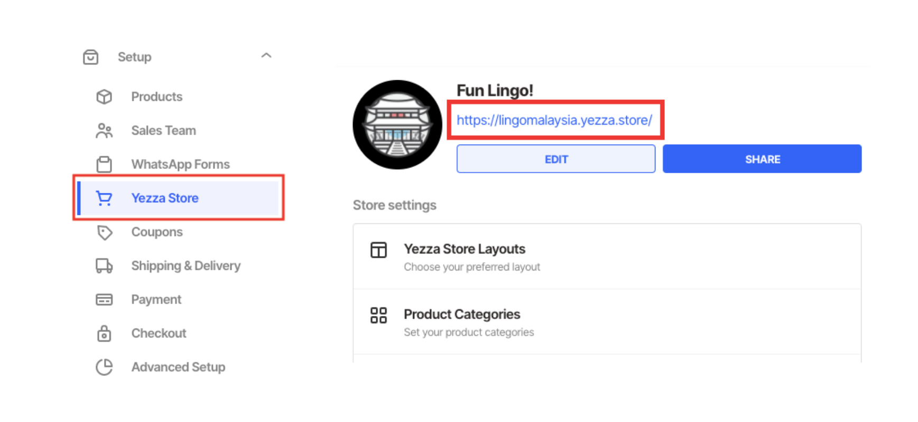Click the Shipping & Delivery truck icon
This screenshot has width=918, height=422.
tap(104, 266)
